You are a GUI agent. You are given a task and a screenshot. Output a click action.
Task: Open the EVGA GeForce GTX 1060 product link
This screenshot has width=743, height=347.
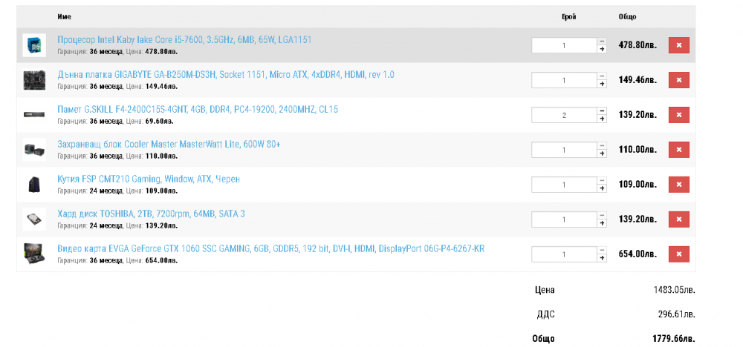[270, 248]
